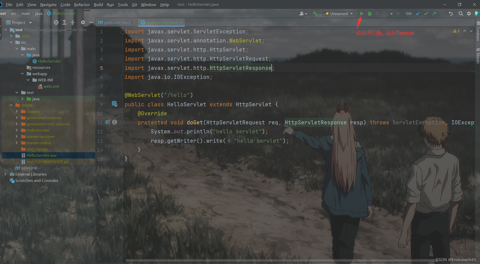Image resolution: width=480 pixels, height=264 pixels.
Task: Go to next highlighted problem arrow
Action: point(471,31)
